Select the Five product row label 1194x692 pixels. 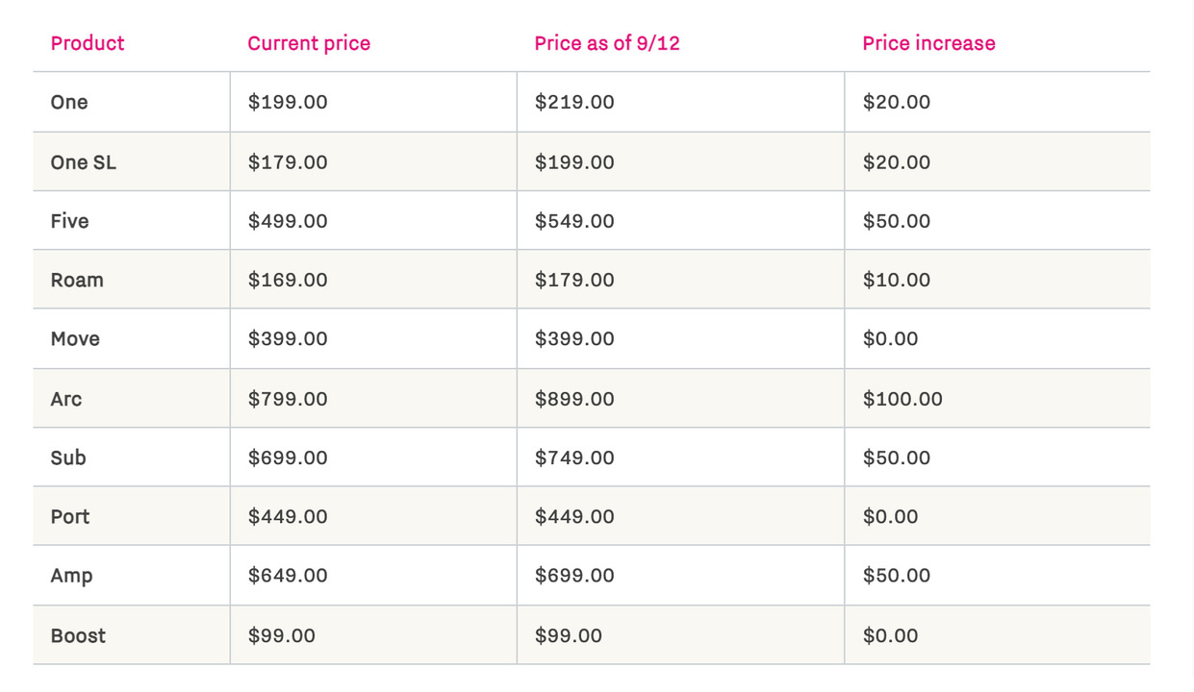[x=69, y=221]
